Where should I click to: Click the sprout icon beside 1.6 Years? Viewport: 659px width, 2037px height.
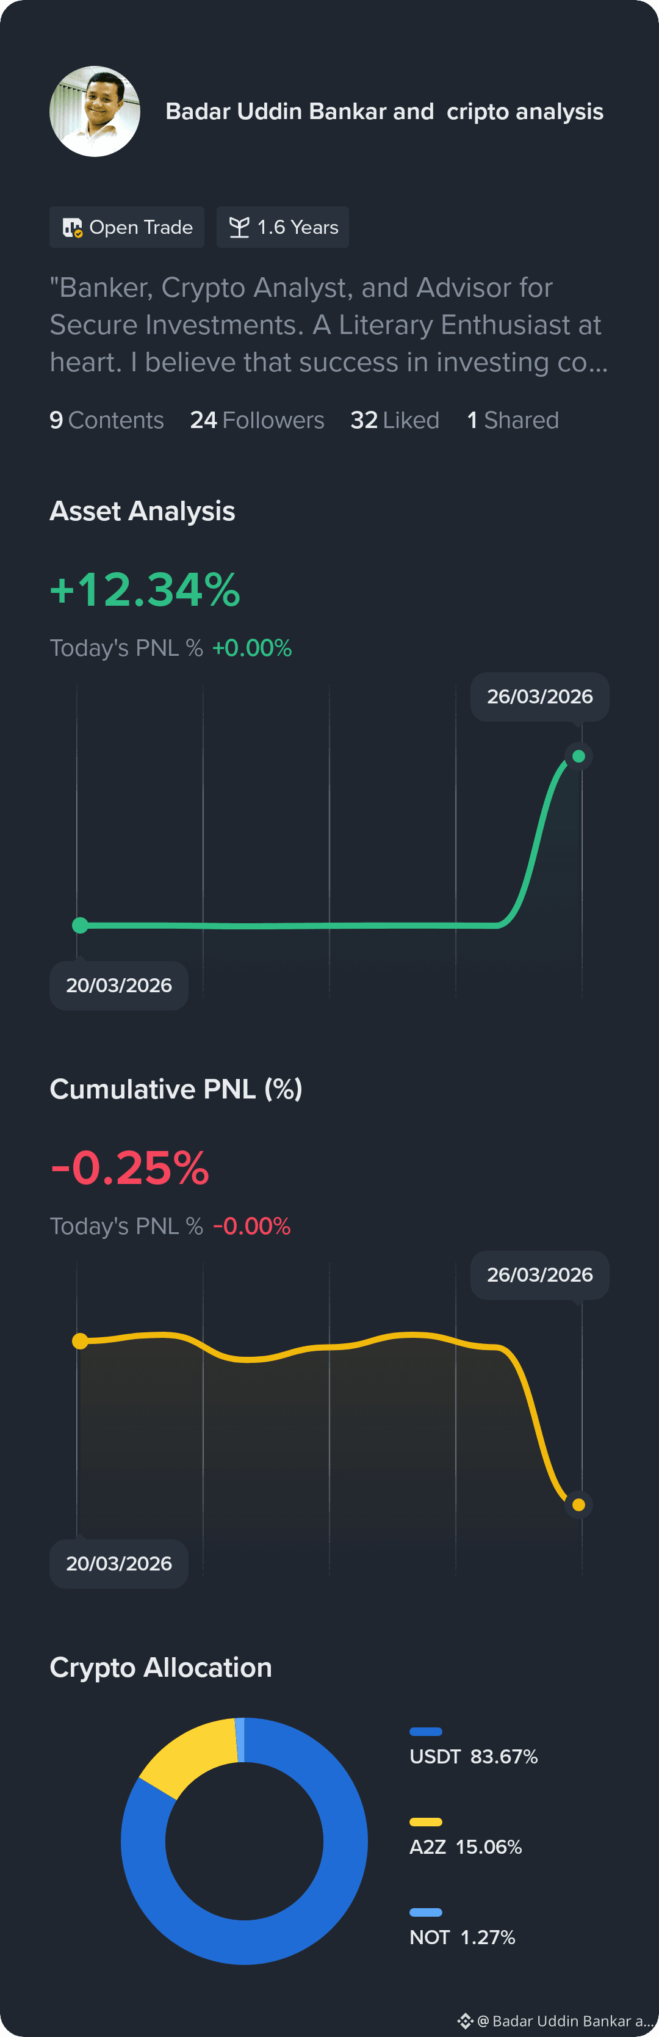[239, 228]
